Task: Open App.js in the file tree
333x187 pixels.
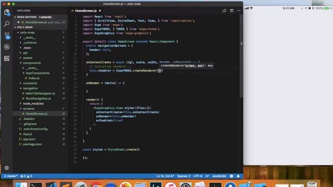Action: click(28, 134)
